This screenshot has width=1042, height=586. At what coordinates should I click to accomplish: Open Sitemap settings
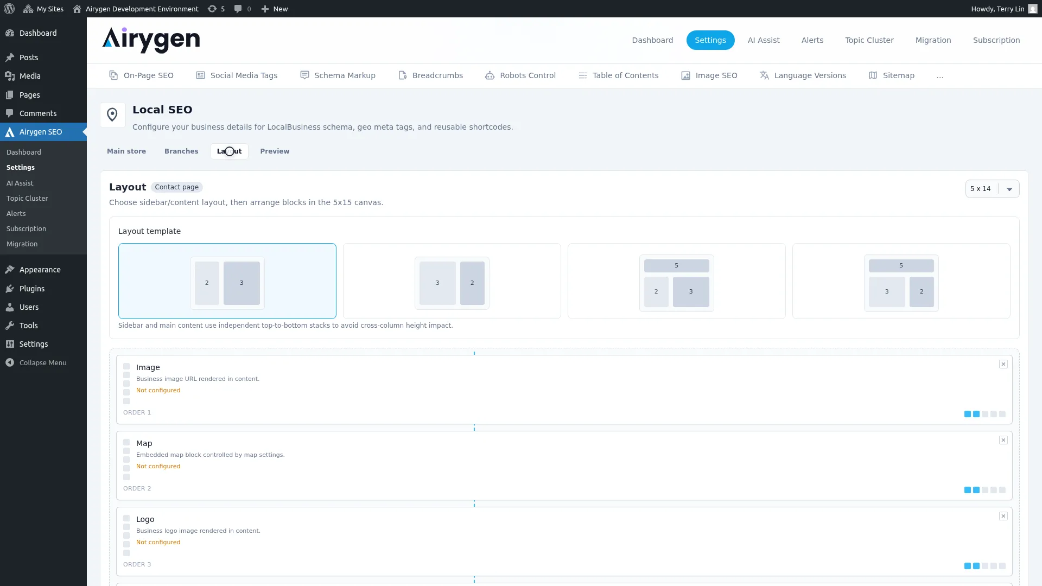[x=891, y=75]
